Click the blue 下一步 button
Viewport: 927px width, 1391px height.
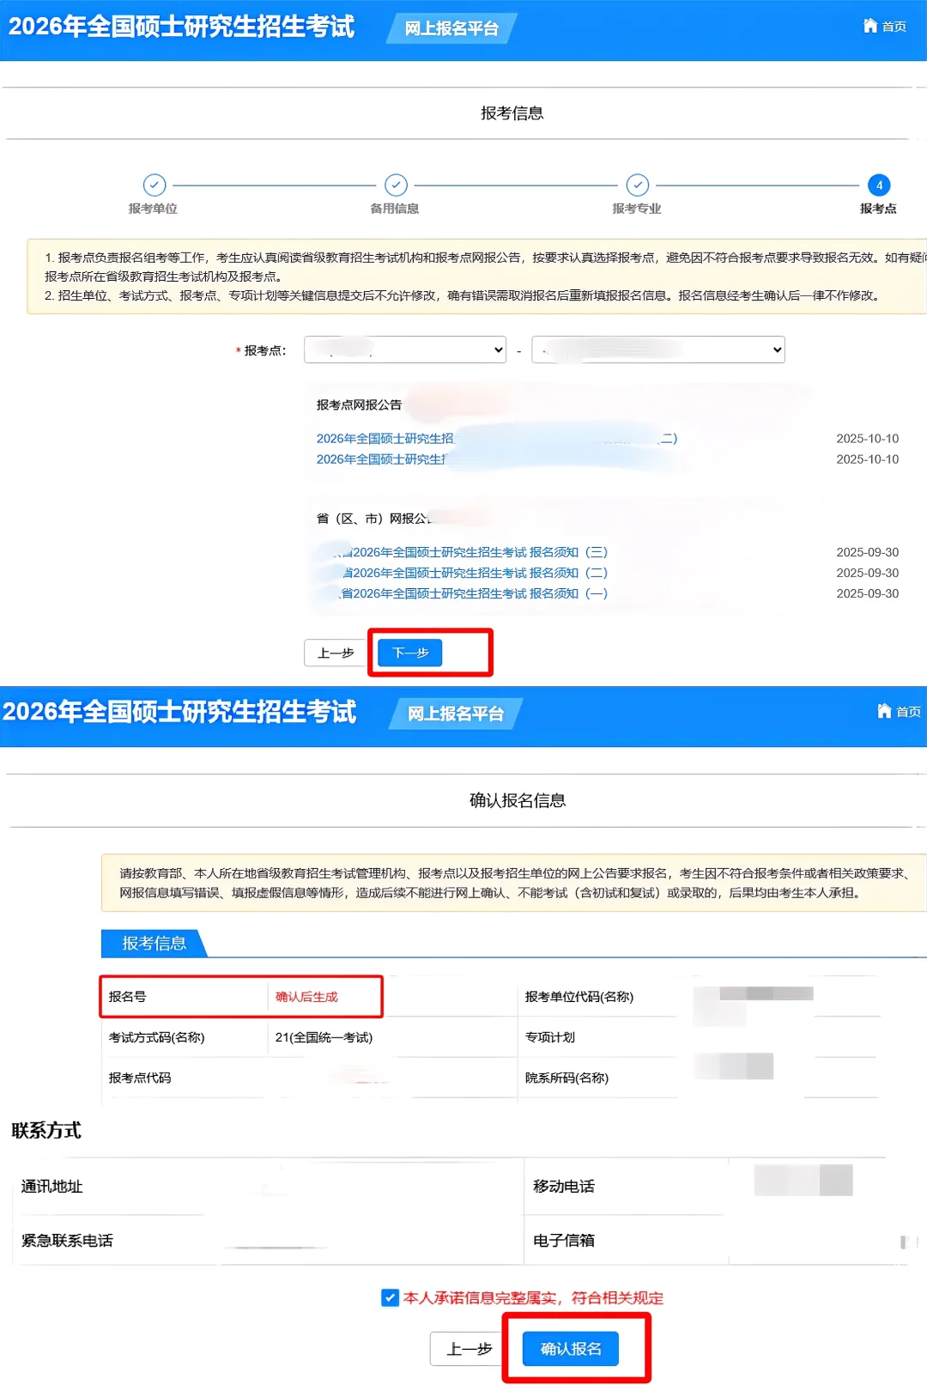tap(410, 653)
